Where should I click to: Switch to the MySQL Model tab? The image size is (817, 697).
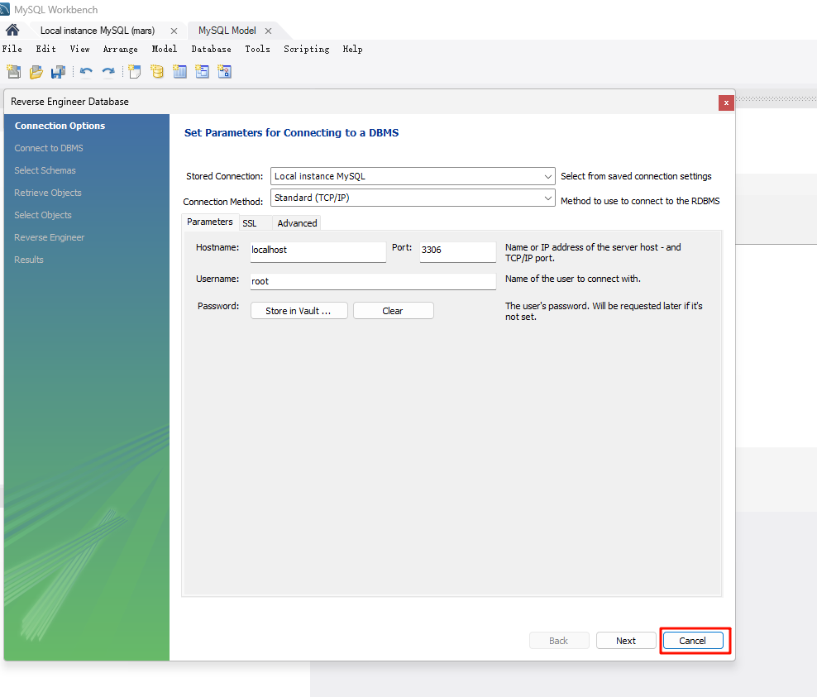click(227, 31)
